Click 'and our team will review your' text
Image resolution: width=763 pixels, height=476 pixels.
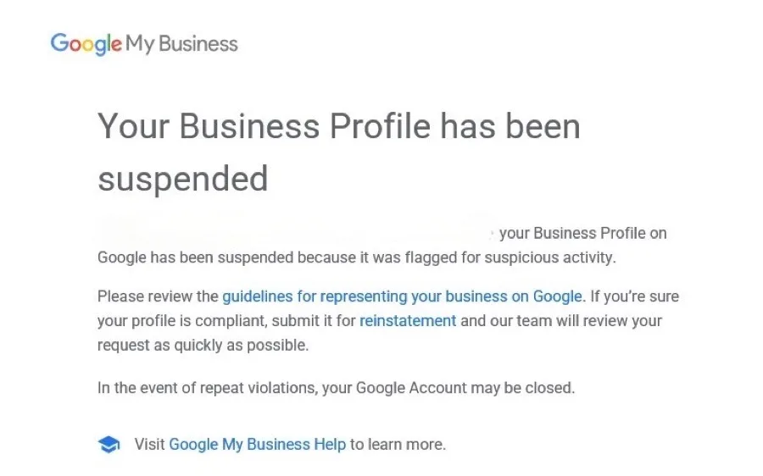[561, 321]
